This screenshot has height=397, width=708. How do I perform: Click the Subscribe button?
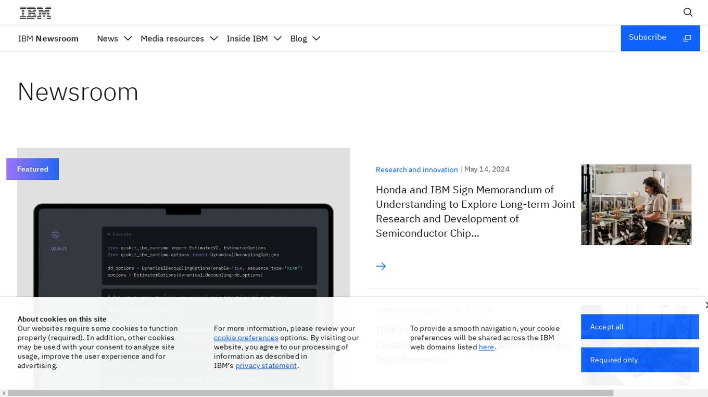click(x=660, y=38)
